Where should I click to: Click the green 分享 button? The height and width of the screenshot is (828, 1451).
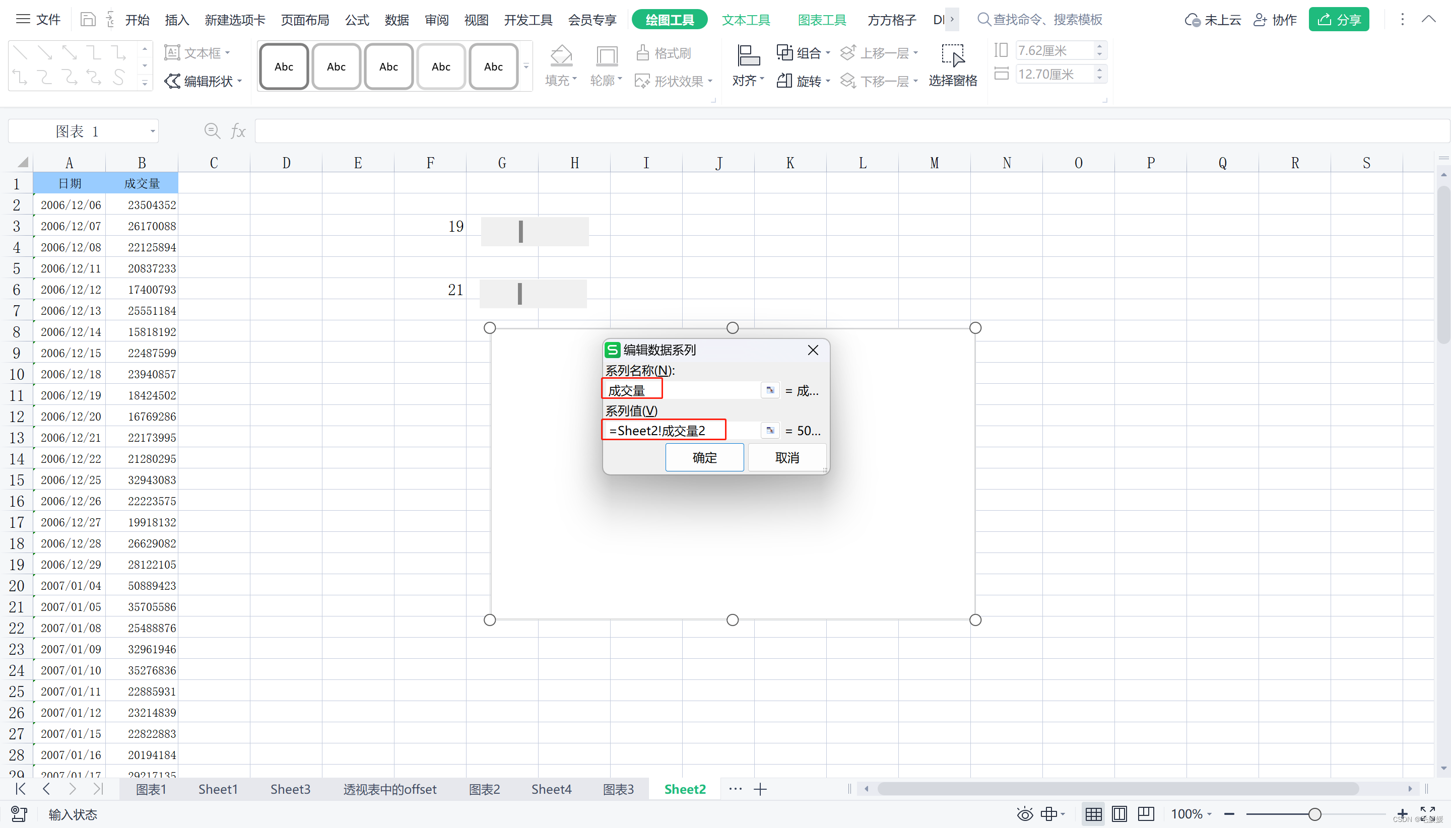click(x=1339, y=20)
